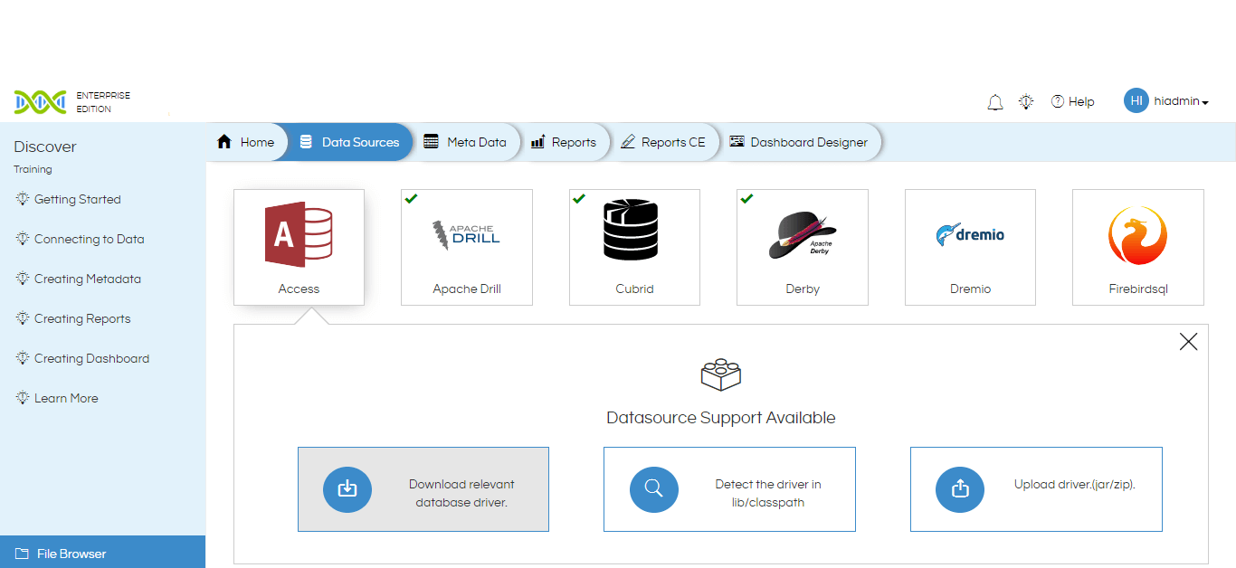Select the Derby datasource card
This screenshot has height=568, width=1236.
click(803, 247)
